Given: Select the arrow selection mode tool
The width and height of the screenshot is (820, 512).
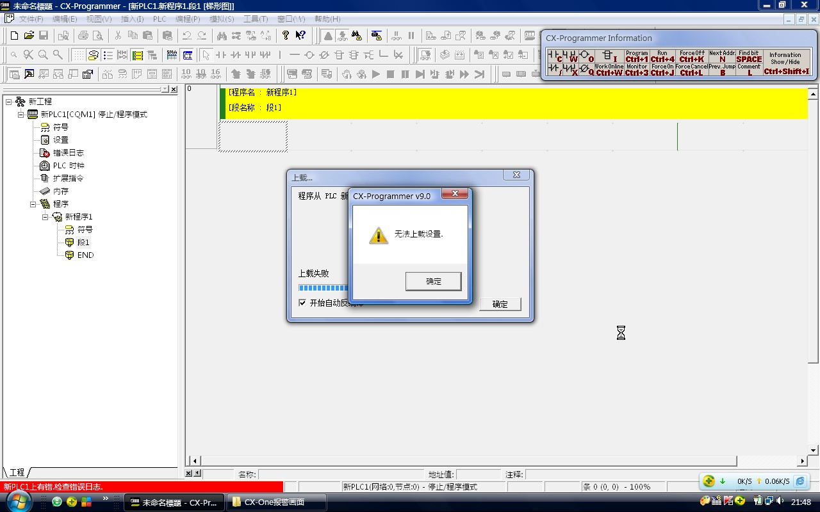Looking at the screenshot, I should [206, 55].
